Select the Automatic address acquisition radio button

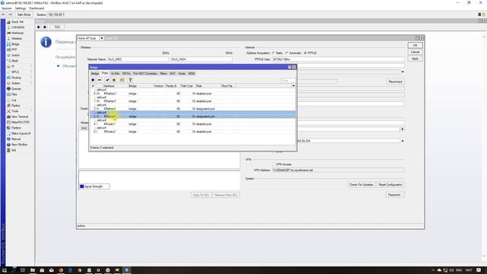287,53
